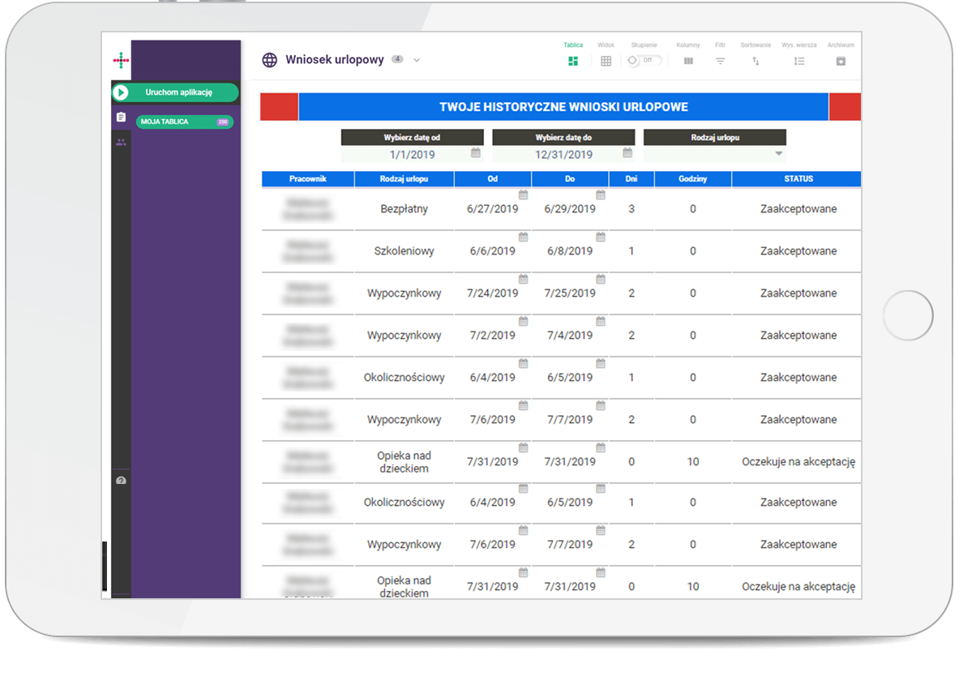Select the clipboard icon in the sidebar
959x698 pixels.
coord(121,118)
